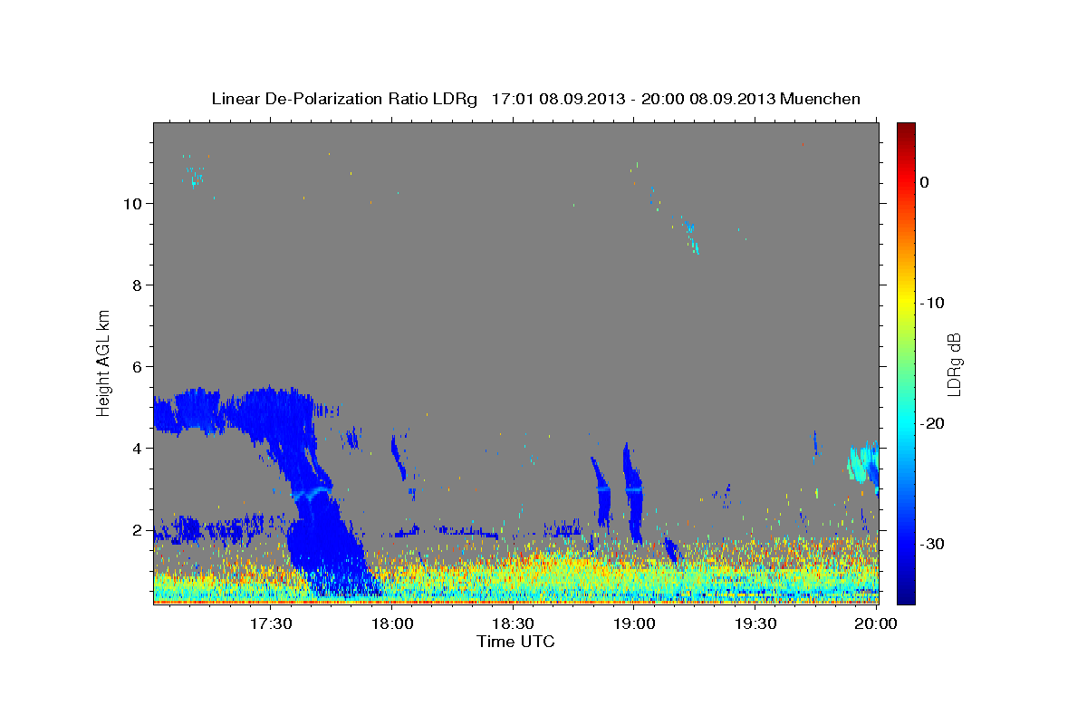This screenshot has width=1087, height=725.
Task: Click the '18:30' time tick label
Action: 513,624
